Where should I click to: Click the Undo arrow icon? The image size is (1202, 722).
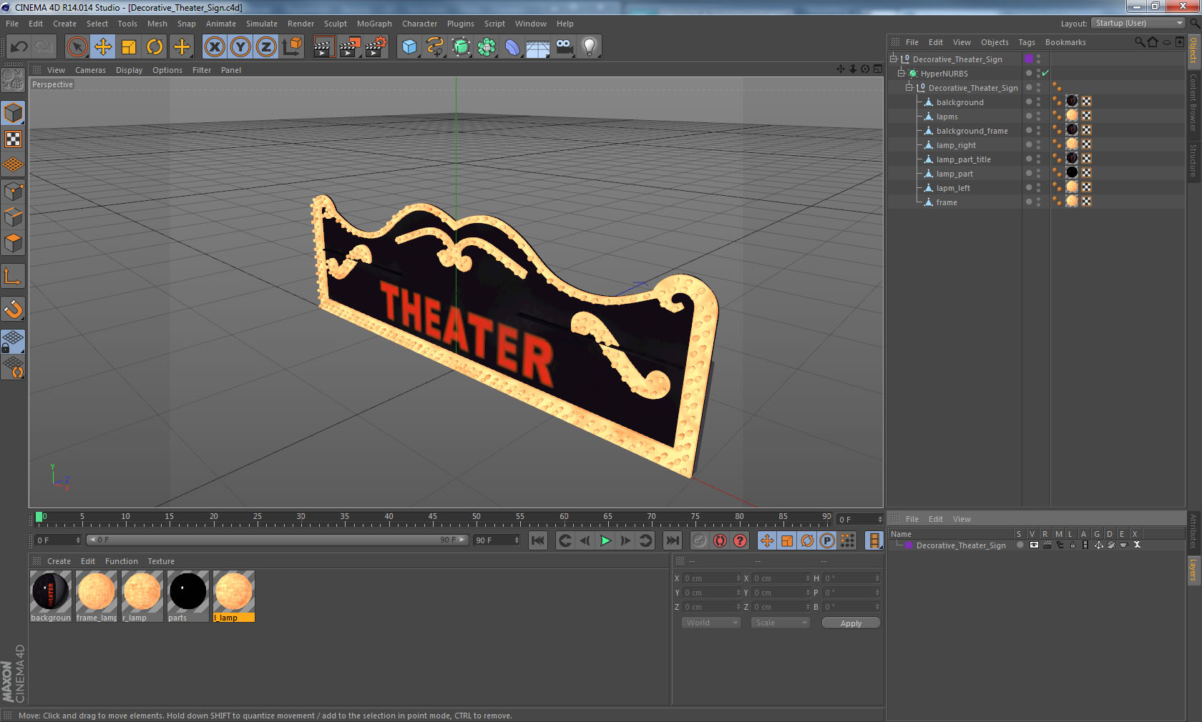[x=19, y=47]
